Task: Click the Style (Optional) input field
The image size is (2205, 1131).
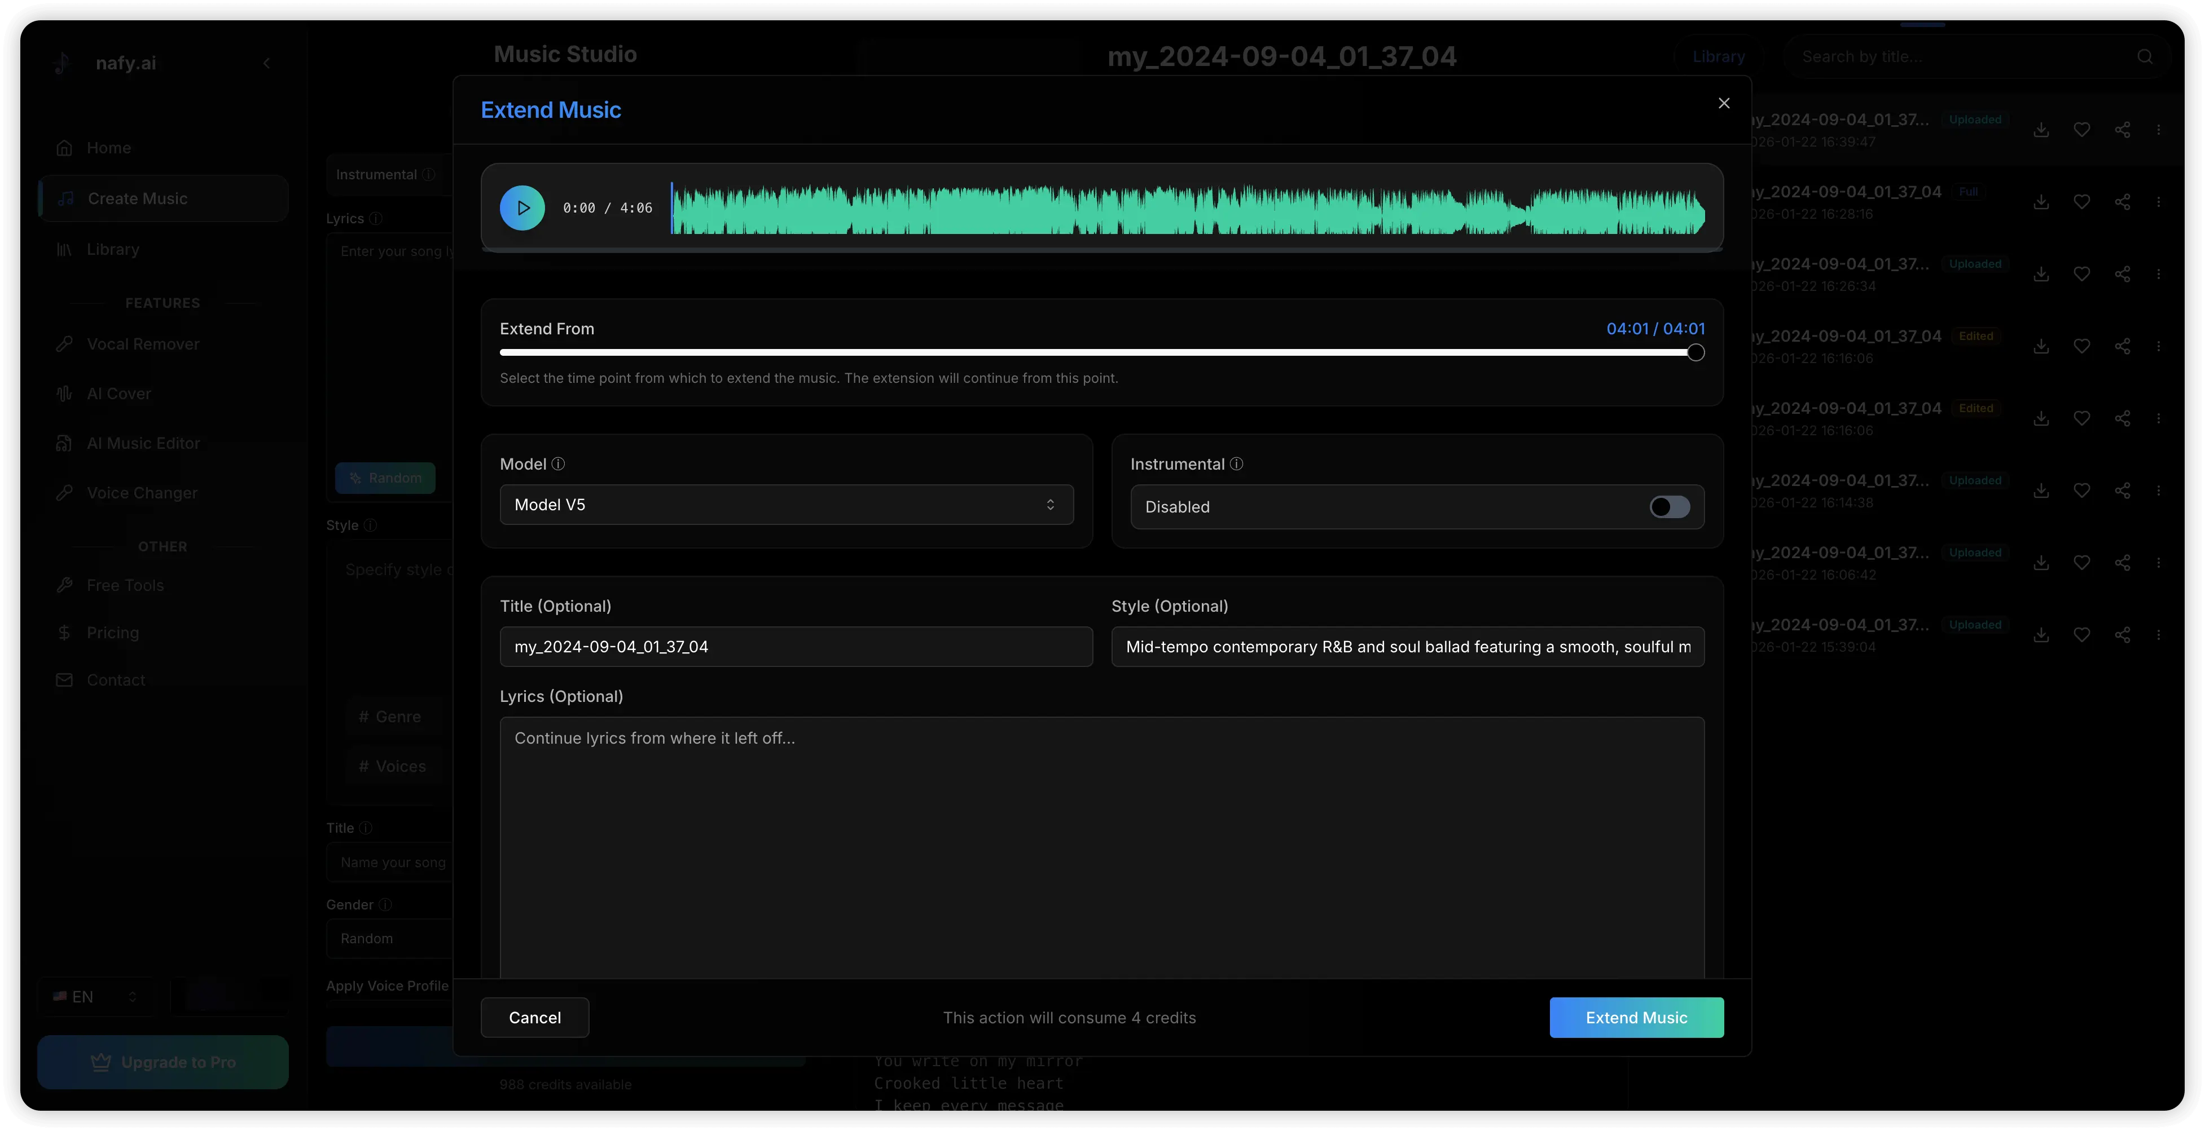Action: (1408, 647)
